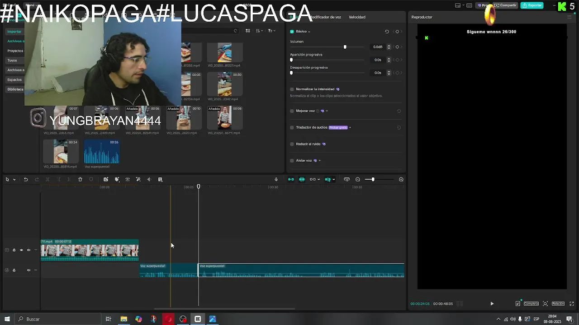Click the undo arrow in timeline toolbar
The image size is (579, 325).
point(26,180)
